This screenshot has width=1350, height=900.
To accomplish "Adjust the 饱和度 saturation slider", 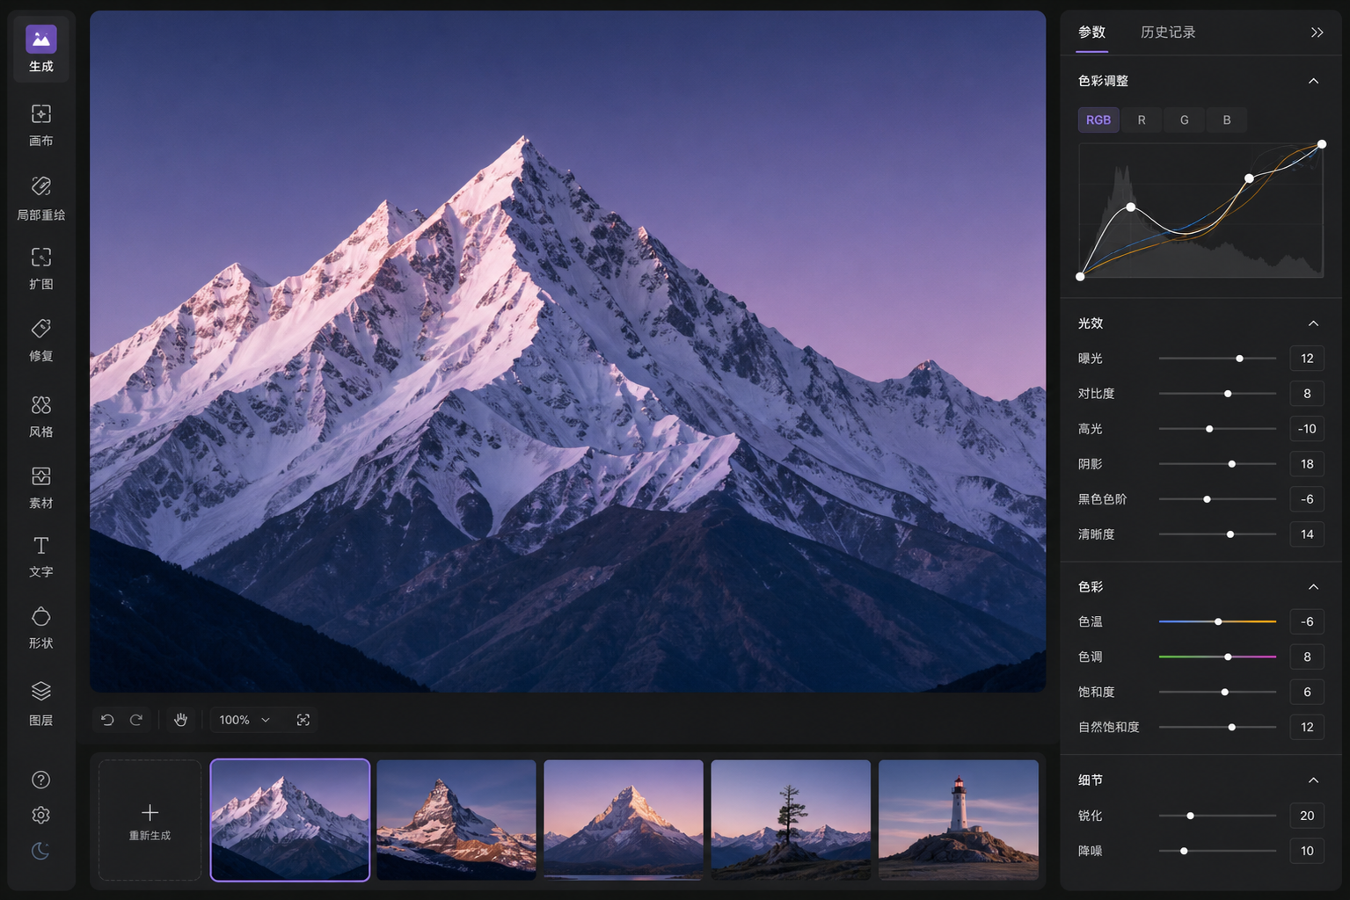I will [1217, 693].
